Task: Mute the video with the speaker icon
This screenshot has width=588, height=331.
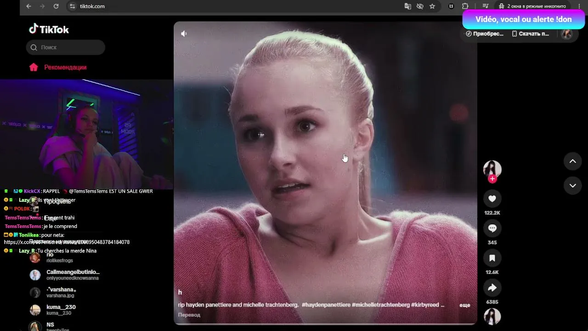Action: pos(184,34)
